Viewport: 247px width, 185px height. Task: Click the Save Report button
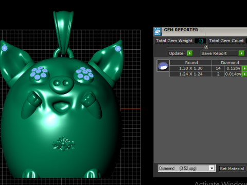click(x=220, y=53)
